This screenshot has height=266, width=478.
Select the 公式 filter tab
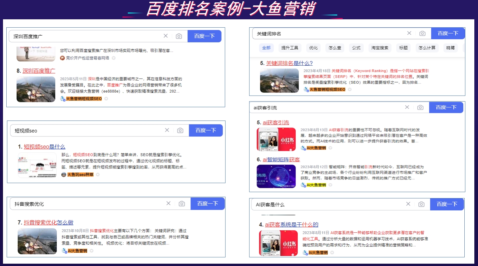(356, 48)
